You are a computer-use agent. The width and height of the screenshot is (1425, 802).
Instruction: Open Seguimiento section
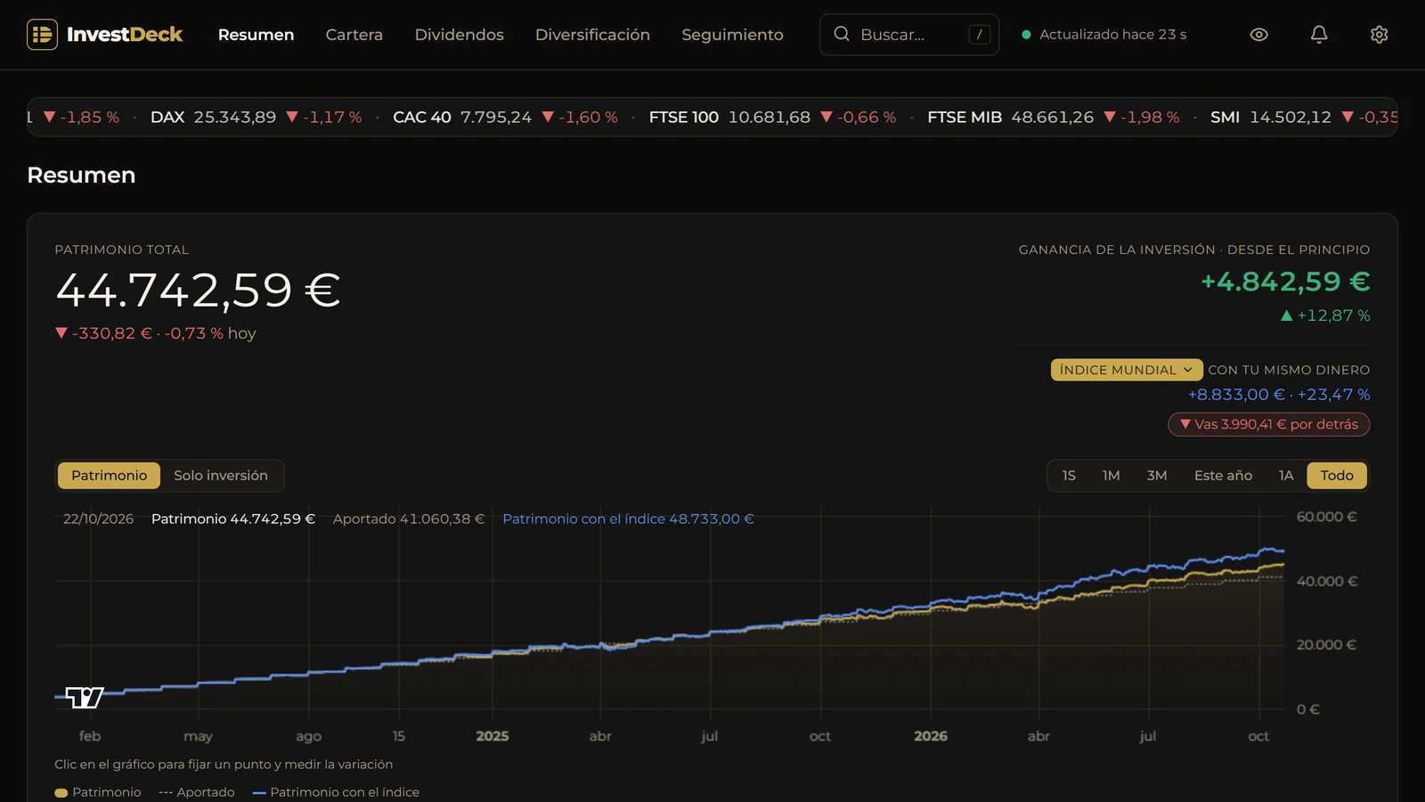click(732, 35)
